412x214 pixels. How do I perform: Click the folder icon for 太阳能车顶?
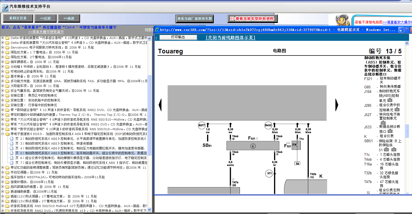coord(7,86)
